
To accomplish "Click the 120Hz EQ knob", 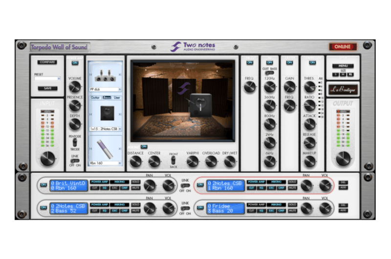I will (270, 87).
